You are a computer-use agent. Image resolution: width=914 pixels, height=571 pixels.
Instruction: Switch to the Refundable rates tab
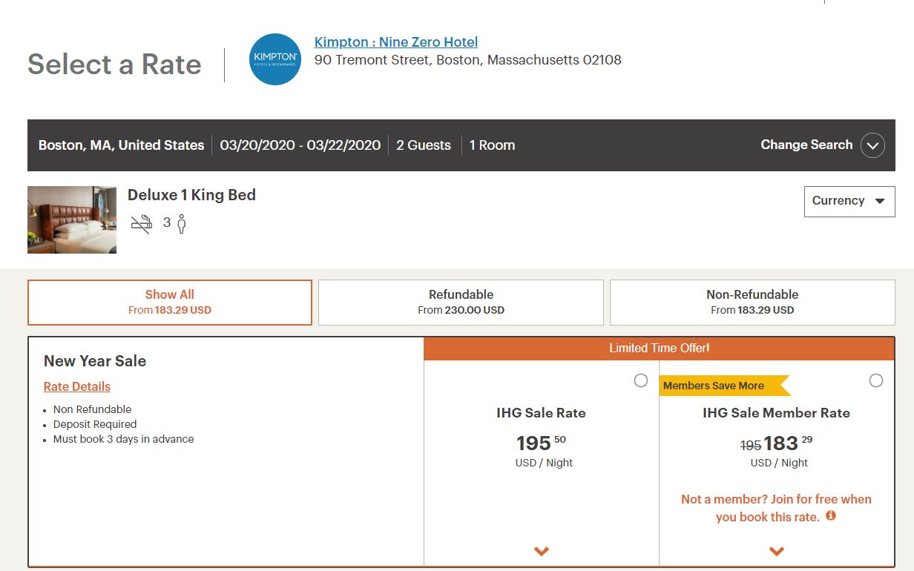click(x=461, y=302)
